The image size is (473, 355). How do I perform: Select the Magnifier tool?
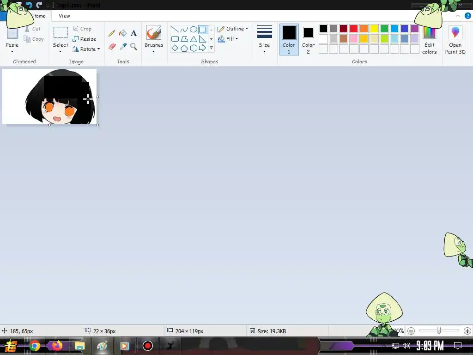133,47
